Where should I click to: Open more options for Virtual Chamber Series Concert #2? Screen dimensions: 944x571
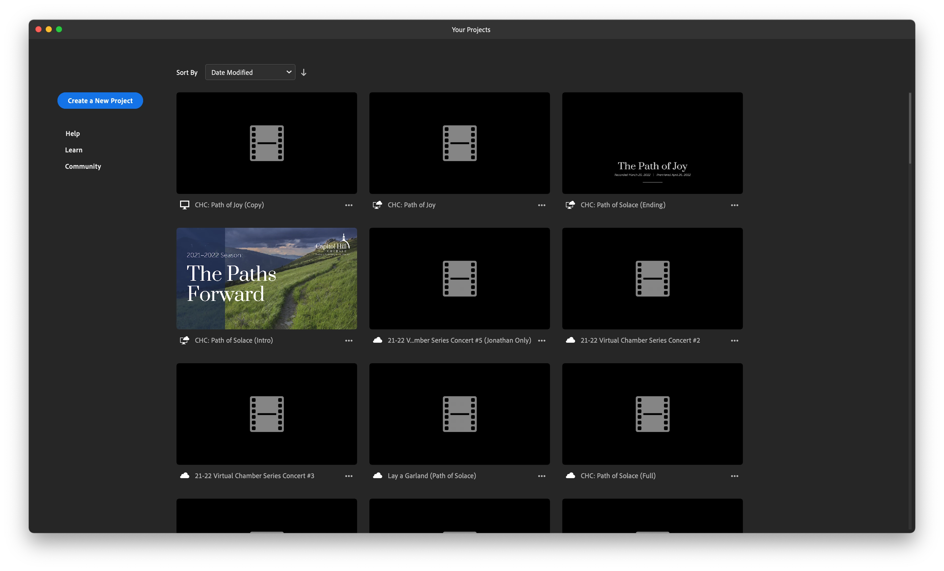tap(734, 340)
